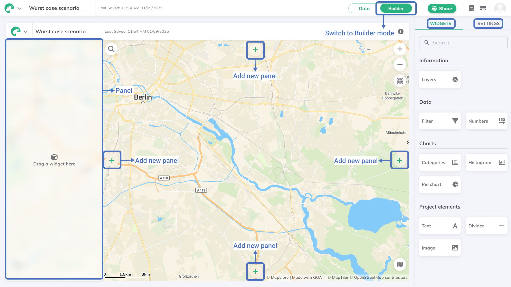Click the user profile avatar
Viewport: 511px width, 287px height.
point(500,8)
